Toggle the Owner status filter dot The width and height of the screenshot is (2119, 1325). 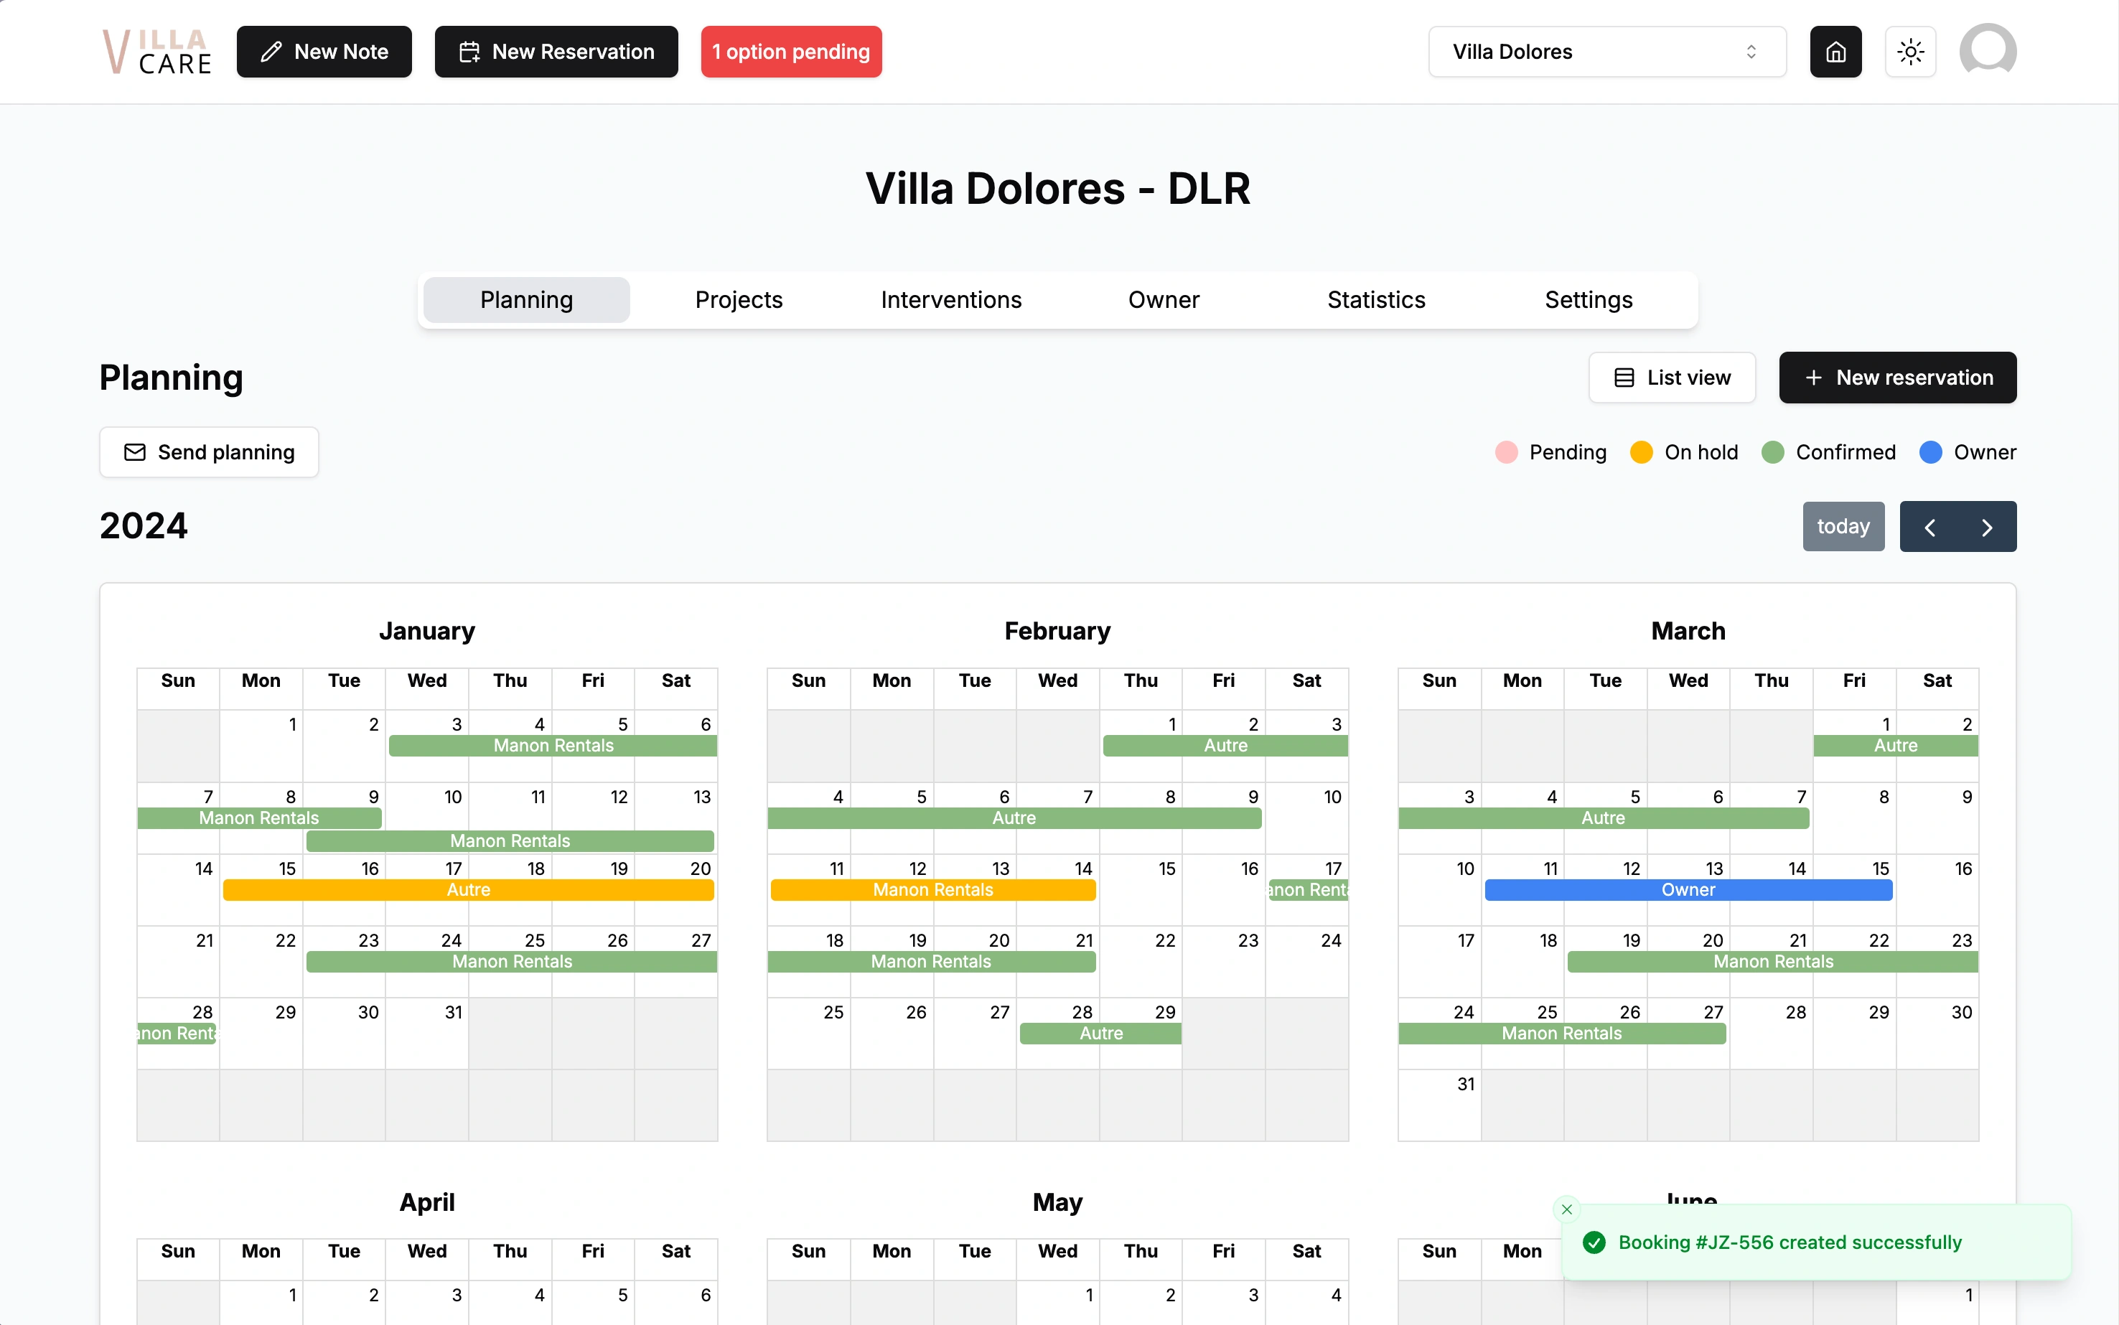1932,452
